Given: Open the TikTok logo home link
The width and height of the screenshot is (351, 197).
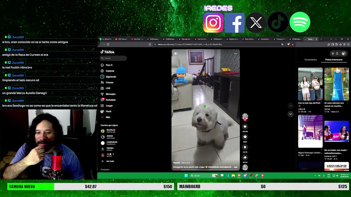Looking at the screenshot, I should click(x=107, y=52).
